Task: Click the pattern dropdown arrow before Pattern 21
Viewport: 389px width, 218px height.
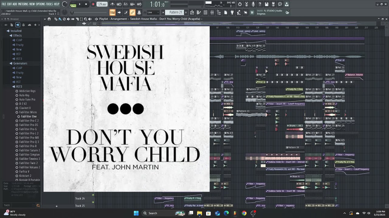Action: pyautogui.click(x=163, y=12)
